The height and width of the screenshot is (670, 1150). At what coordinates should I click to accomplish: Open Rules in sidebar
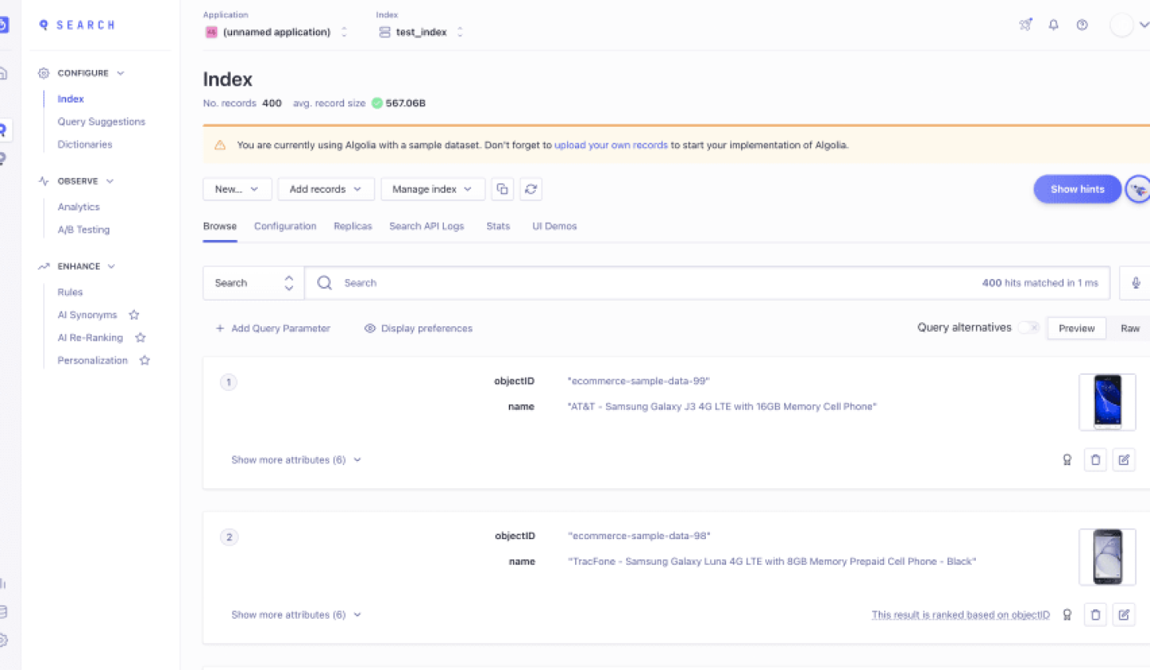(70, 292)
